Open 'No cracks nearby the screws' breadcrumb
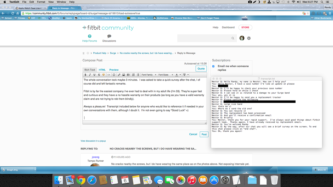 click(x=147, y=53)
